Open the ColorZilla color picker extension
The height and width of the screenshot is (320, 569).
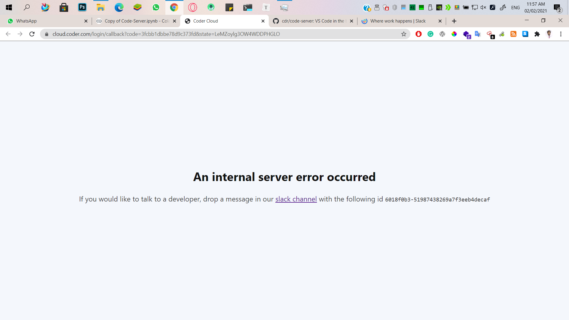(x=454, y=34)
